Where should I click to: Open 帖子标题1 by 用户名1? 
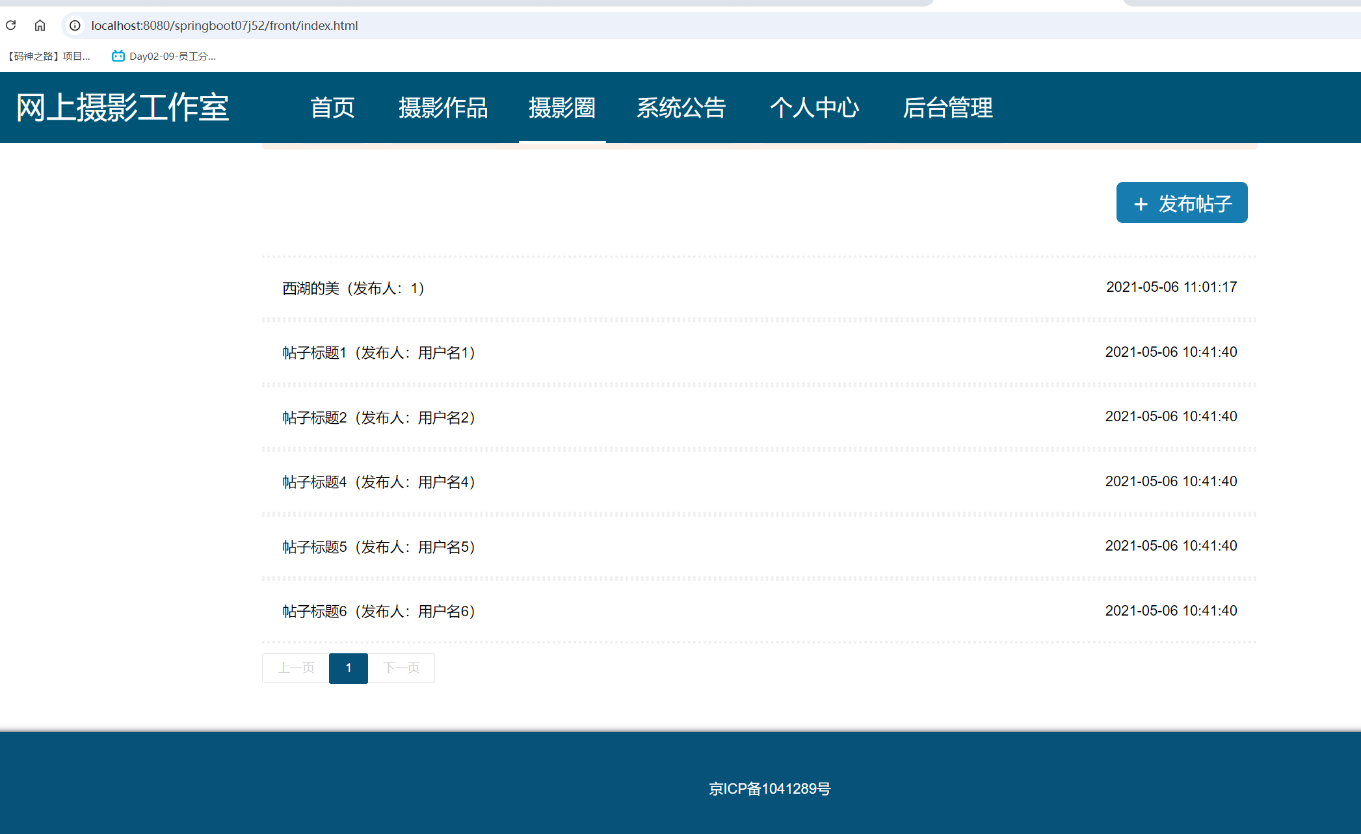pos(378,352)
